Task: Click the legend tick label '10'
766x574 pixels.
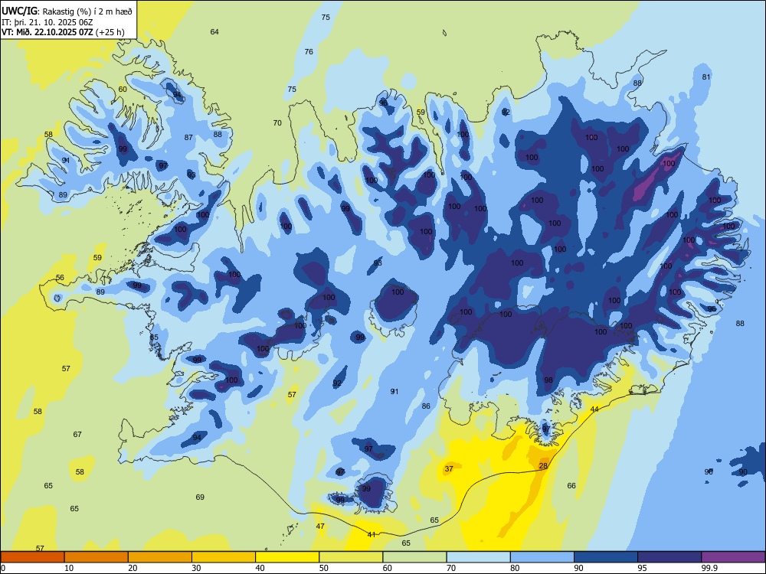Action: pos(69,568)
